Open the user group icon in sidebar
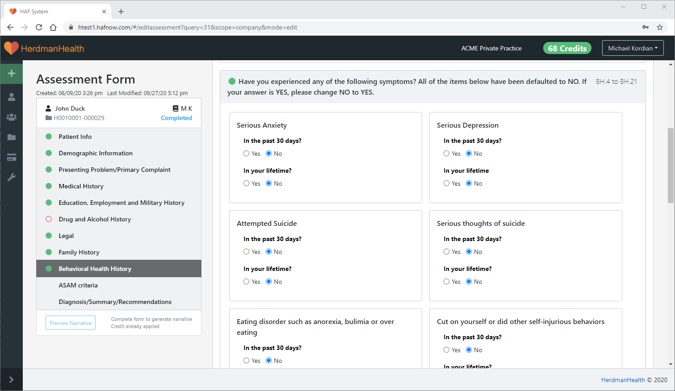Viewport: 675px width, 391px height. pos(12,117)
